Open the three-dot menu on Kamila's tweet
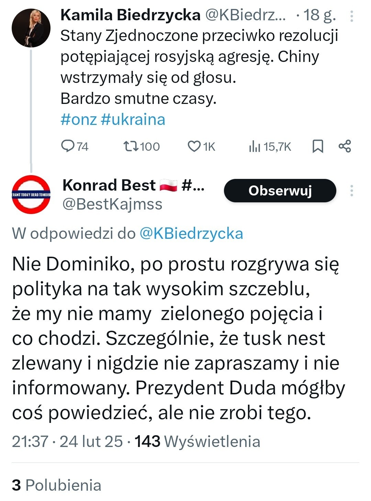Viewport: 371px width, 501px height. coord(351,16)
